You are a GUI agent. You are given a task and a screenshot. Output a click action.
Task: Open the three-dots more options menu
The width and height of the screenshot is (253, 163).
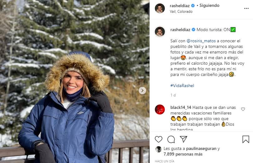tap(246, 8)
